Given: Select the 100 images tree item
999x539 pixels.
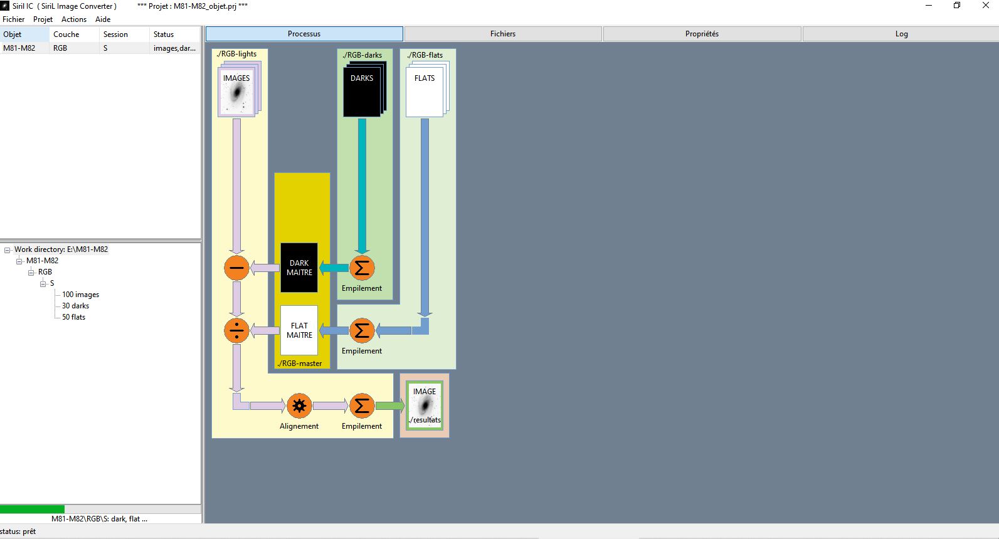Looking at the screenshot, I should coord(80,295).
